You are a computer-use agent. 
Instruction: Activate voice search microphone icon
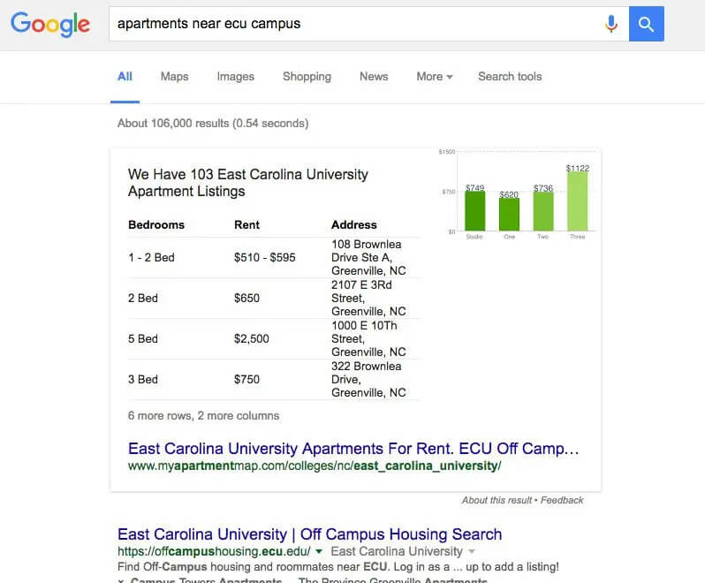611,24
